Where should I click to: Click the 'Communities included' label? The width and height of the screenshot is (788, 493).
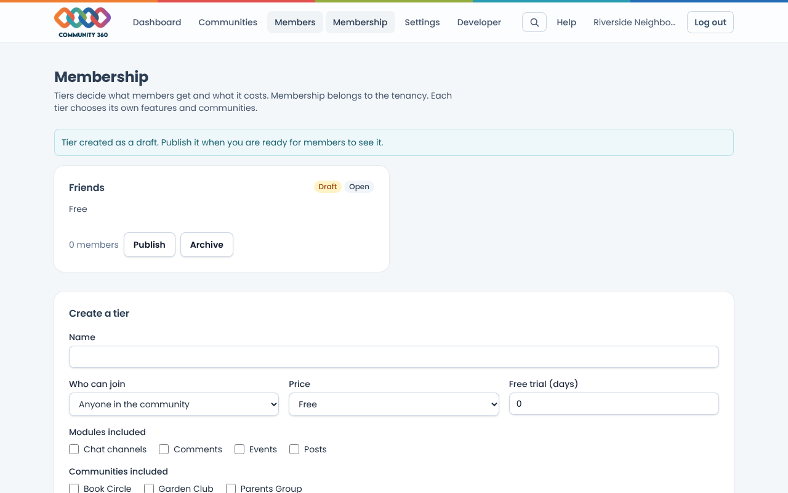tap(118, 471)
